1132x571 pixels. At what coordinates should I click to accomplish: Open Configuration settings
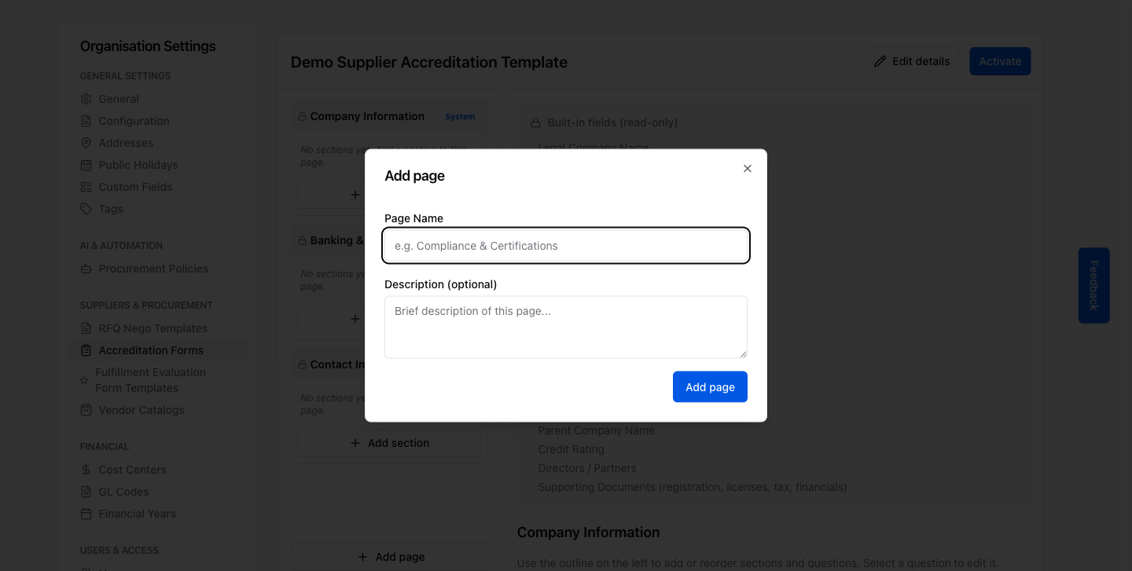[134, 121]
